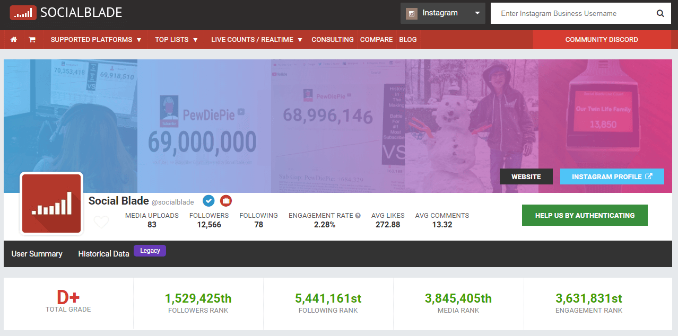Expand the Supported Platforms menu
Image resolution: width=678 pixels, height=336 pixels.
pos(96,40)
